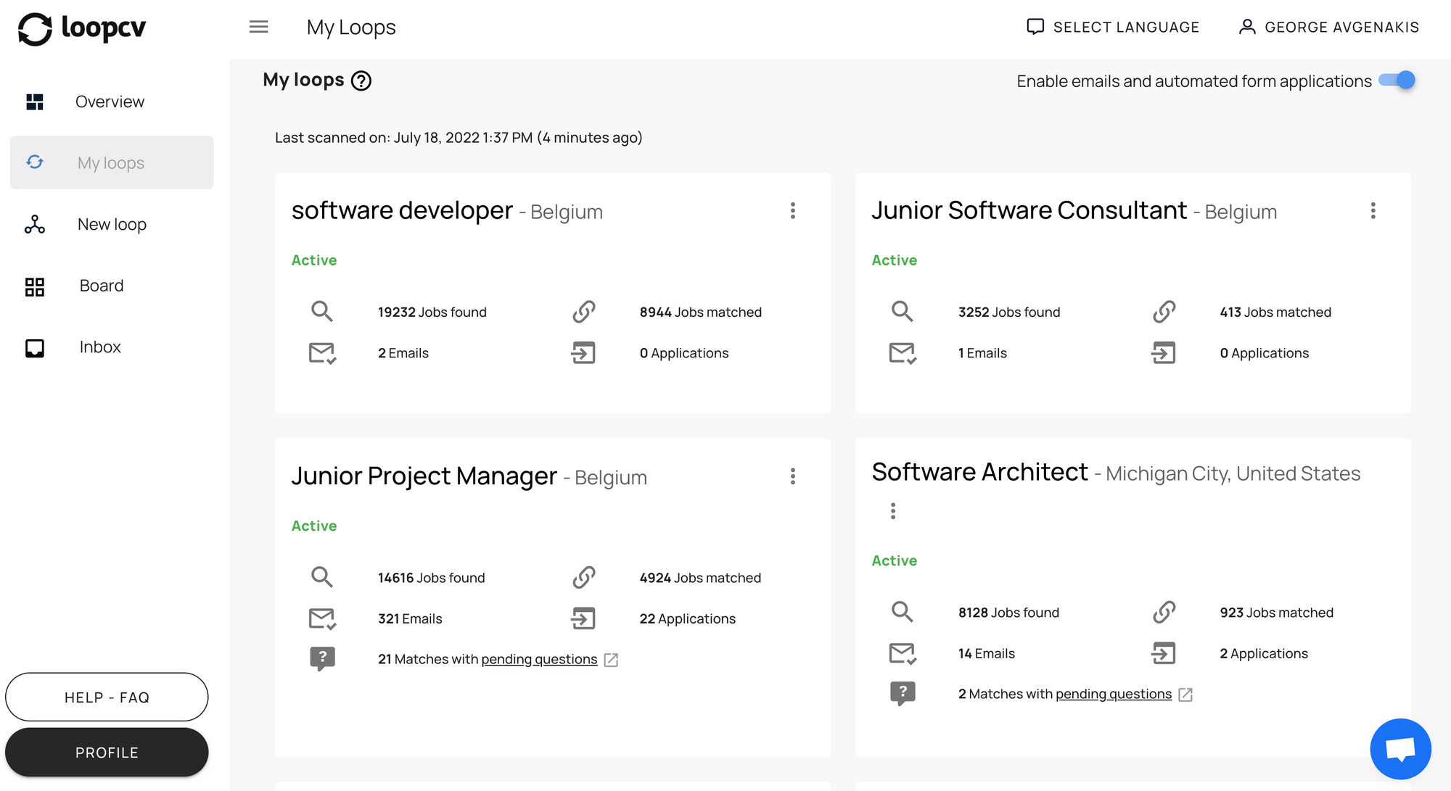Click the My Loops sync icon
Screen dimensions: 1451x791
coord(34,162)
